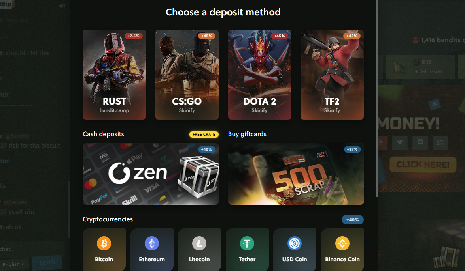Viewport: 465px width, 271px height.
Task: Open the Zen cash deposits banner
Action: coord(151,174)
